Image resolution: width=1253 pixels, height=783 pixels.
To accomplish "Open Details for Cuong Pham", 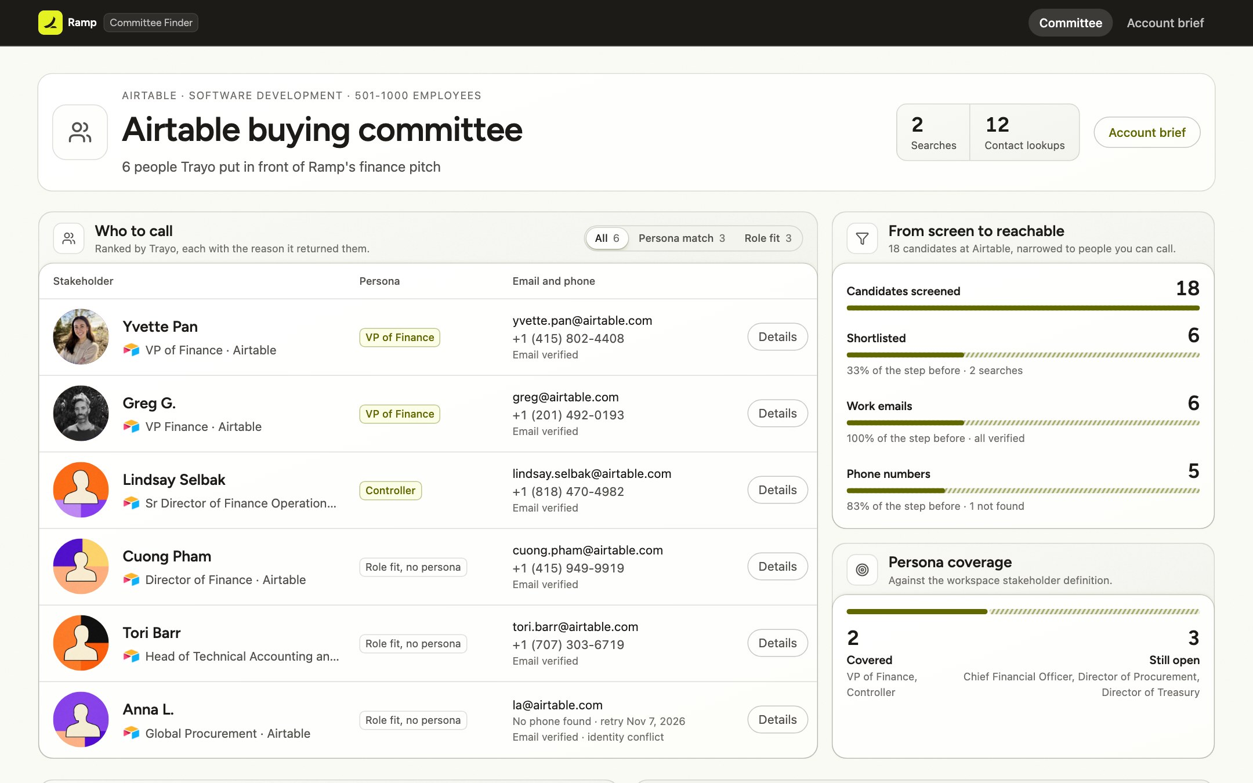I will point(777,566).
